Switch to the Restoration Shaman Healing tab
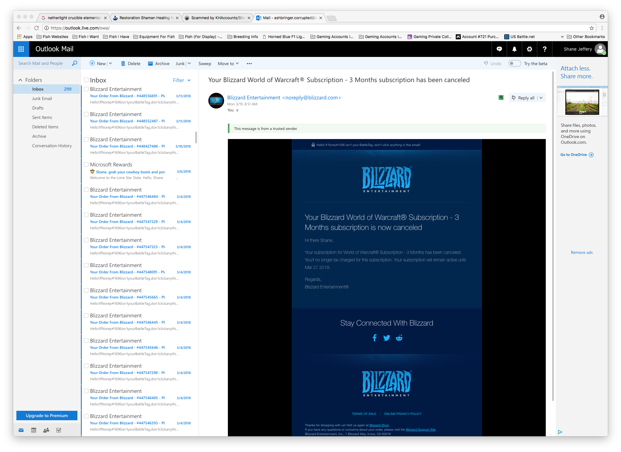This screenshot has height=452, width=621. click(144, 18)
